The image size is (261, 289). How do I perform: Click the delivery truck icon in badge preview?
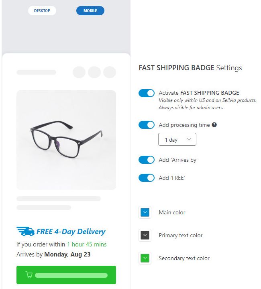25,231
